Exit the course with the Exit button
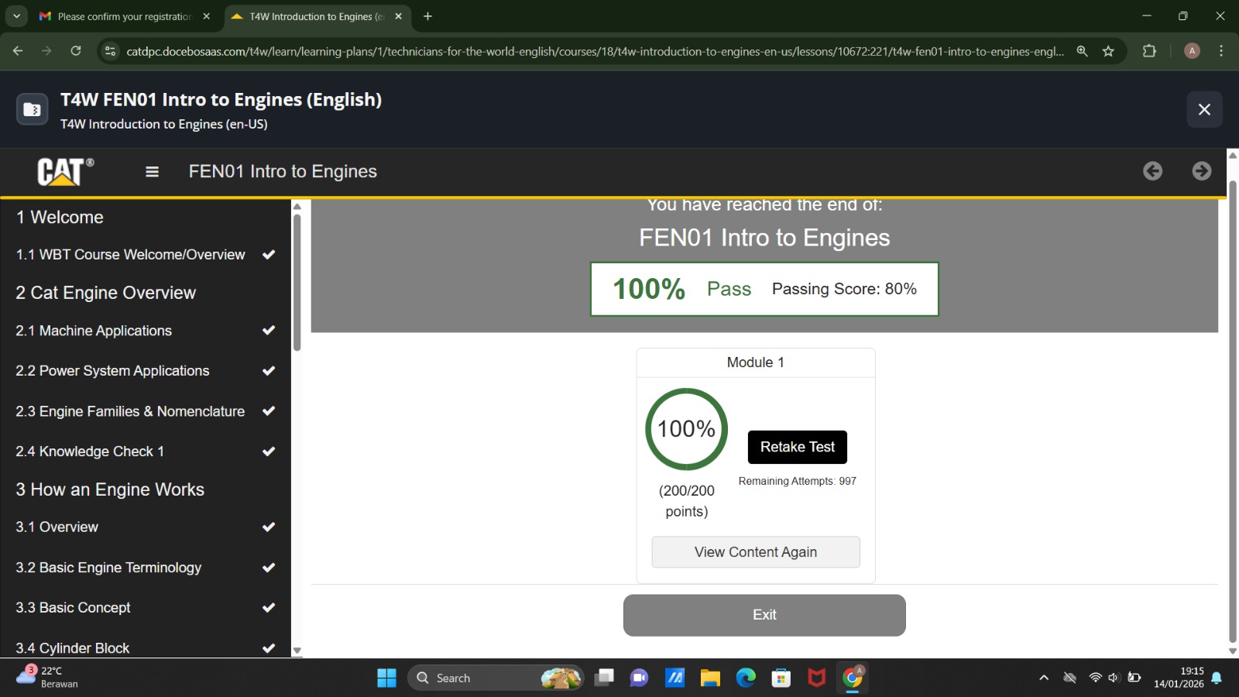The height and width of the screenshot is (697, 1239). coord(764,615)
